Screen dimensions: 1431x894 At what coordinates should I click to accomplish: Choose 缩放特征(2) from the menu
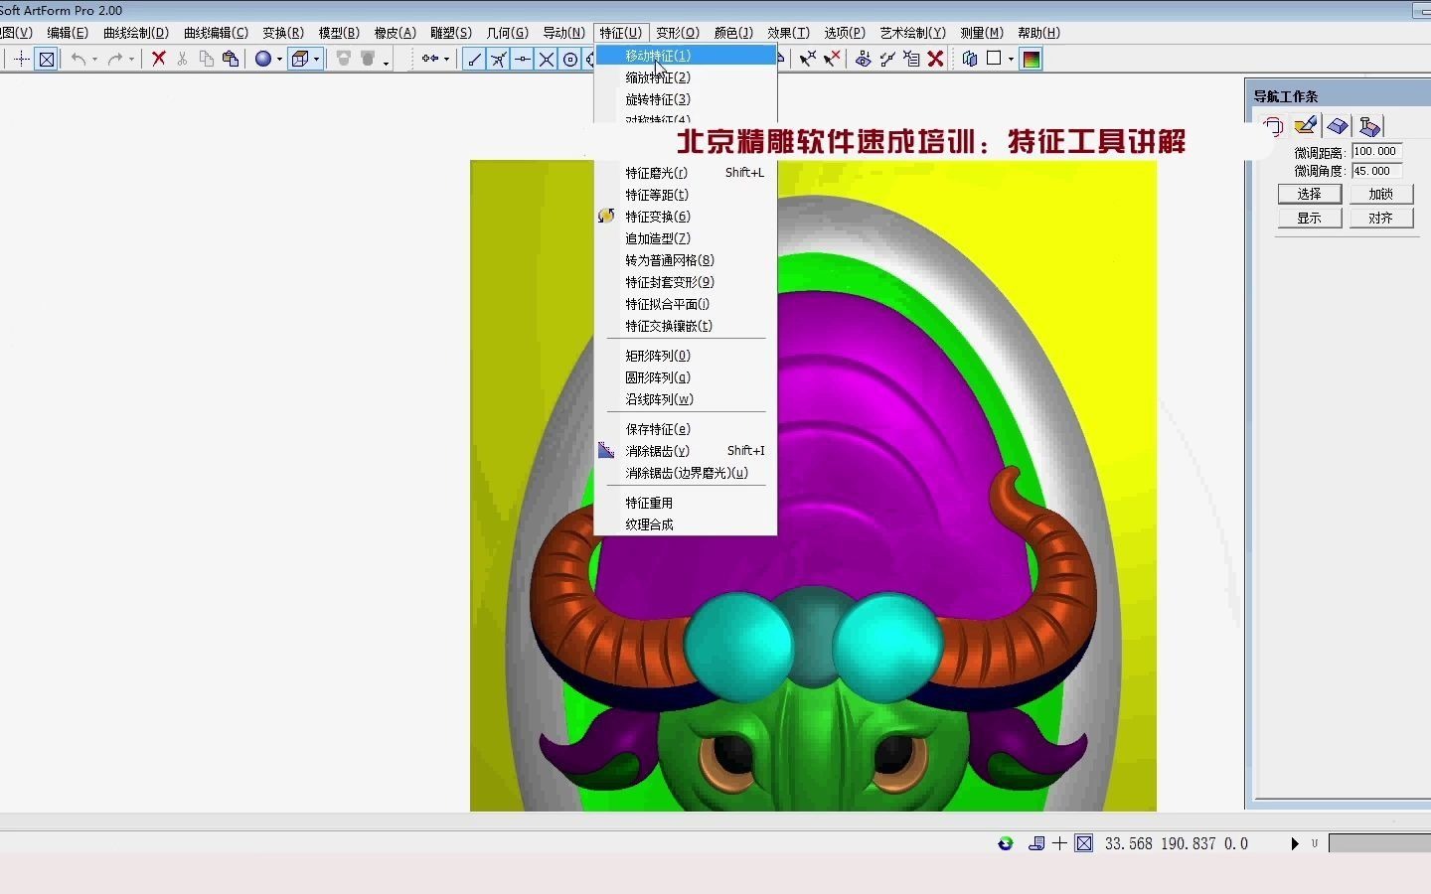686,77
